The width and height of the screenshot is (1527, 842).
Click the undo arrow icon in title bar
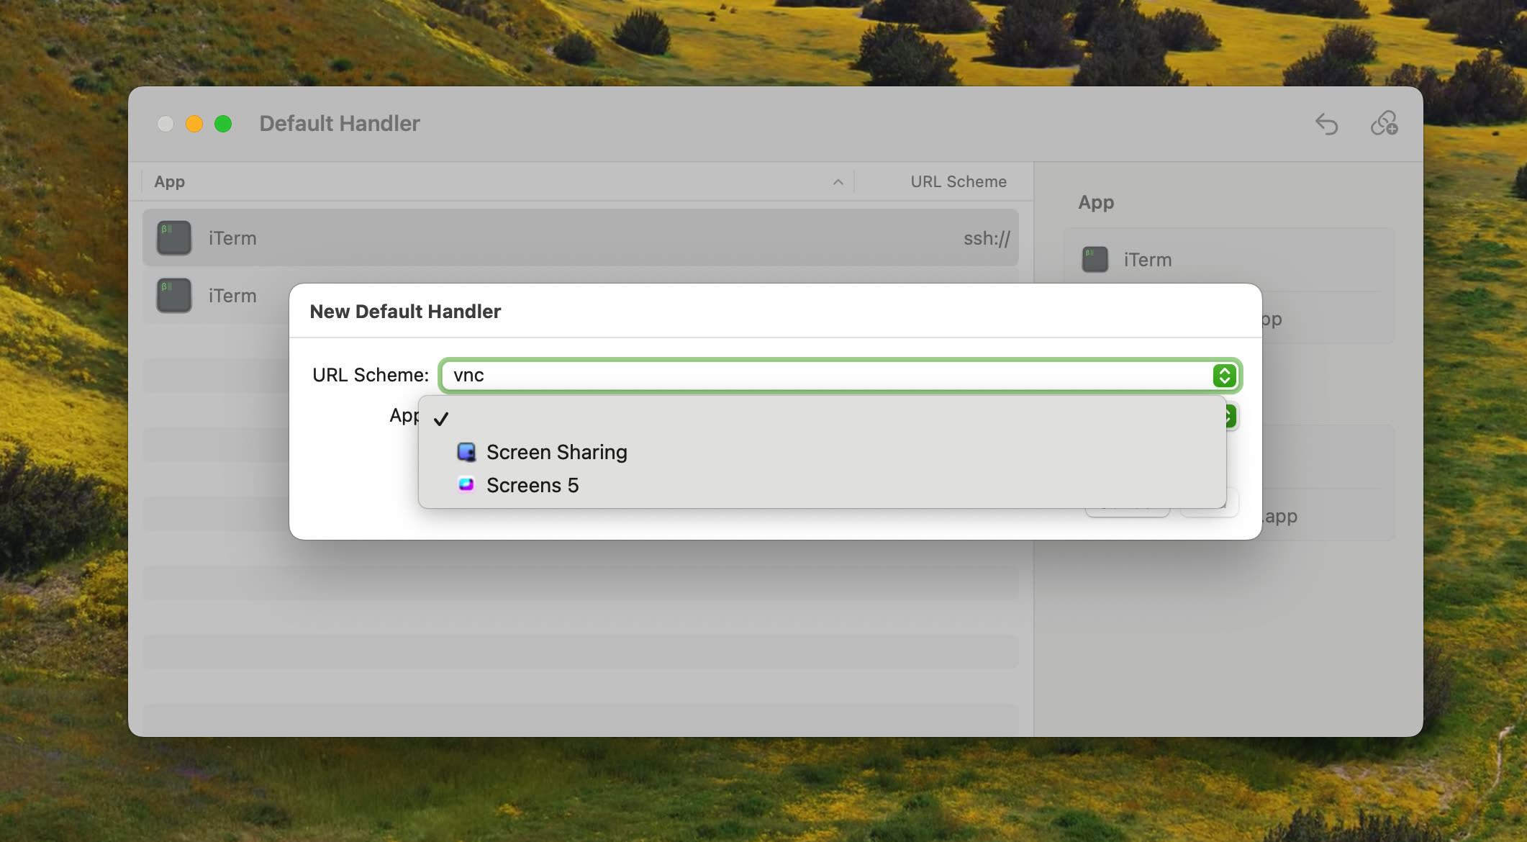pos(1326,124)
